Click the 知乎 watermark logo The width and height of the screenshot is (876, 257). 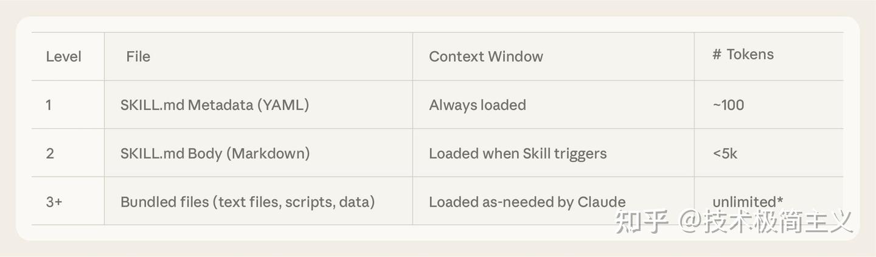642,222
